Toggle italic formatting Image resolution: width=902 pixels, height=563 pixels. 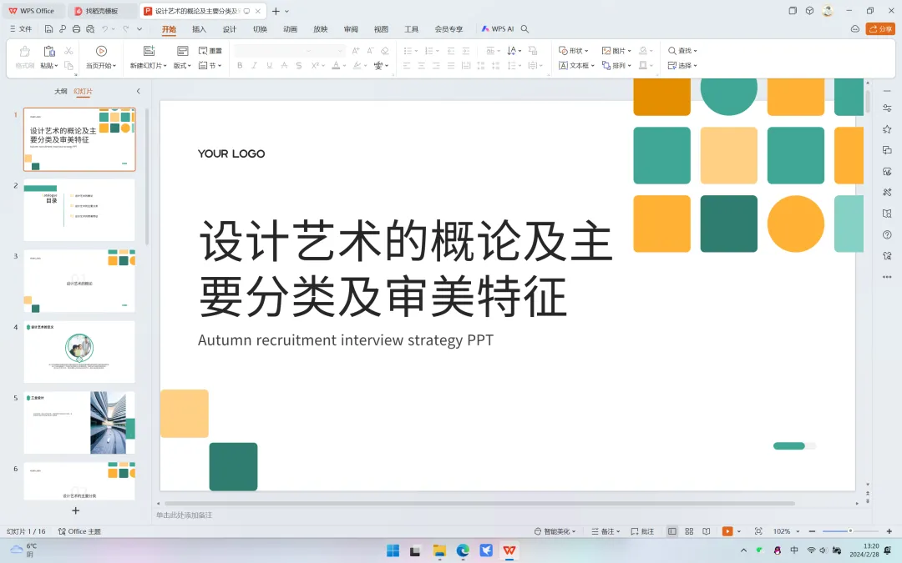[x=254, y=65]
